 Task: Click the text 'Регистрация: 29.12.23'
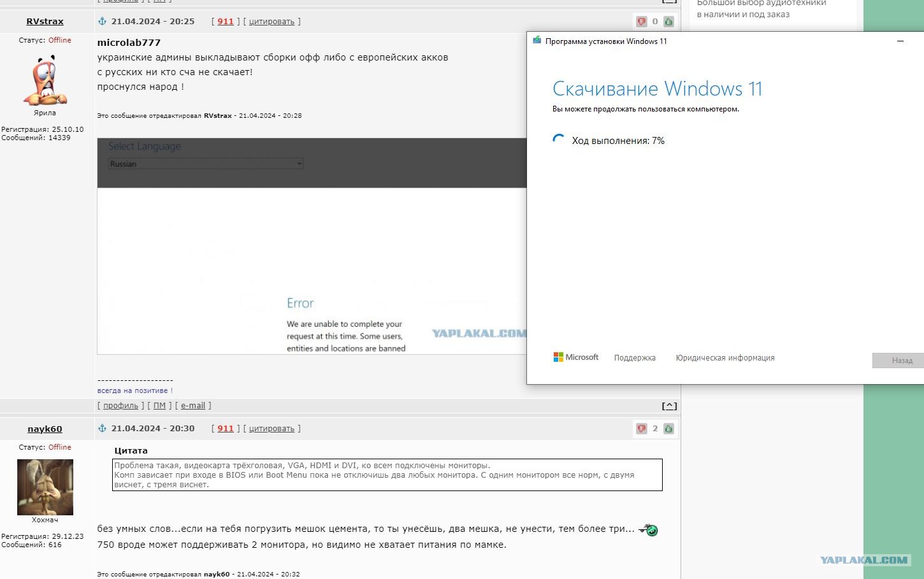point(43,536)
